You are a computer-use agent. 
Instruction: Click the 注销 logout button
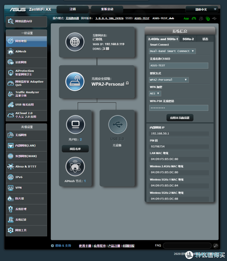[73, 9]
